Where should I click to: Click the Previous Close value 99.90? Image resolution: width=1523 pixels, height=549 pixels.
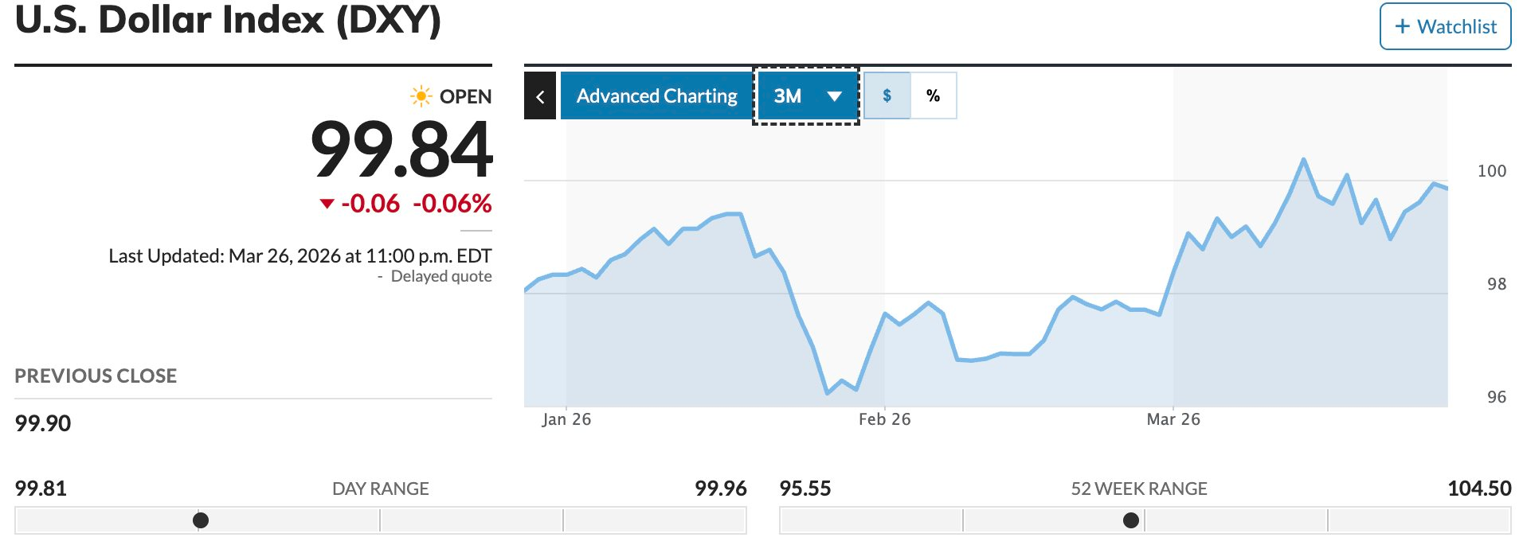tap(43, 423)
